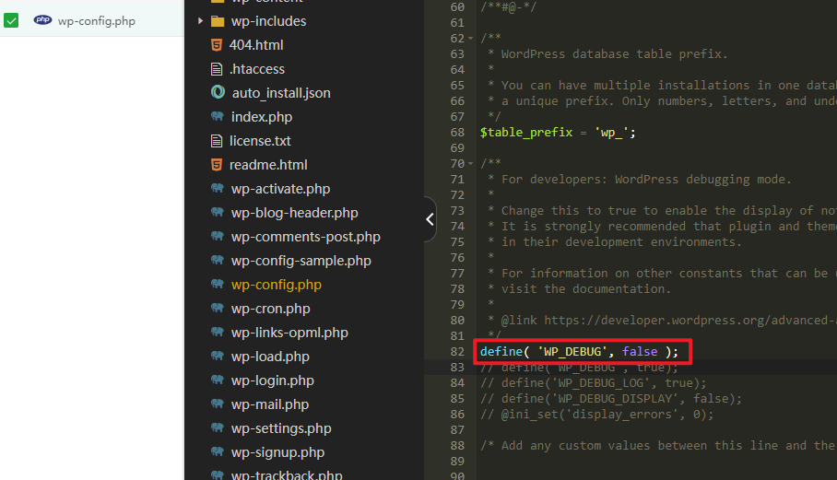Open wp-mail.php file
Viewport: 837px width, 480px height.
(269, 404)
